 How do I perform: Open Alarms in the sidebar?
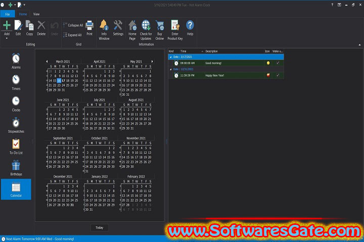[x=16, y=61]
